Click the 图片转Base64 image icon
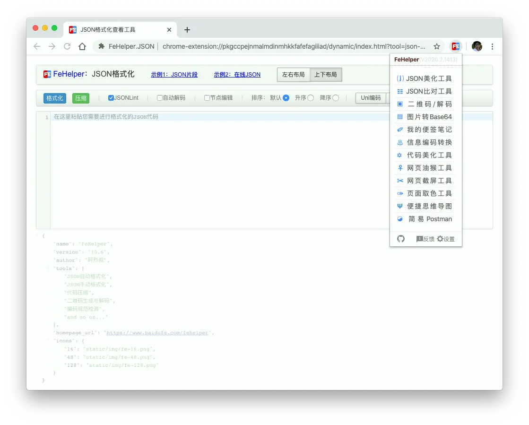 400,117
